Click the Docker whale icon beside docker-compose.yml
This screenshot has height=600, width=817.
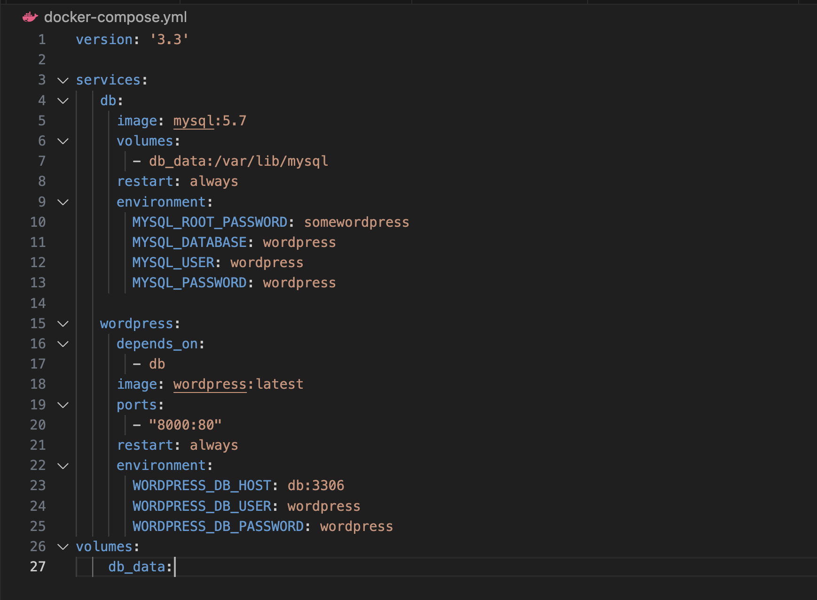click(31, 17)
